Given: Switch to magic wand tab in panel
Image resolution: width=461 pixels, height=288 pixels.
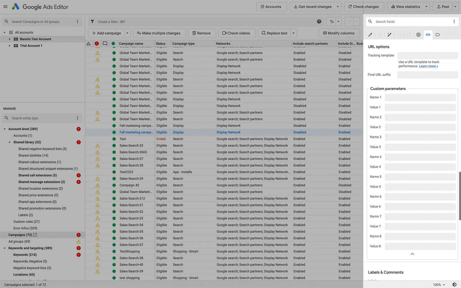Looking at the screenshot, I should click(389, 35).
